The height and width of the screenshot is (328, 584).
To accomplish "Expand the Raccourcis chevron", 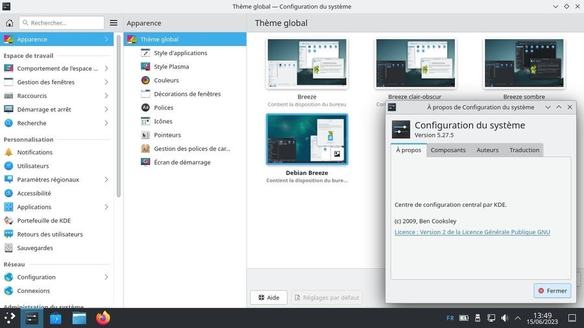I will tap(106, 95).
